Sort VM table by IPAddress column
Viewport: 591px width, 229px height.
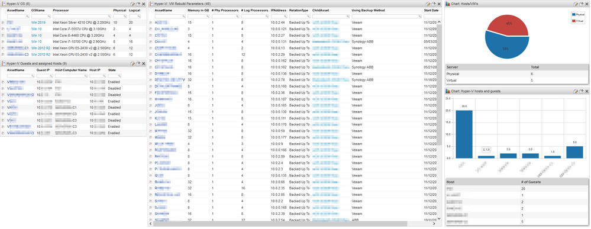[x=279, y=10]
